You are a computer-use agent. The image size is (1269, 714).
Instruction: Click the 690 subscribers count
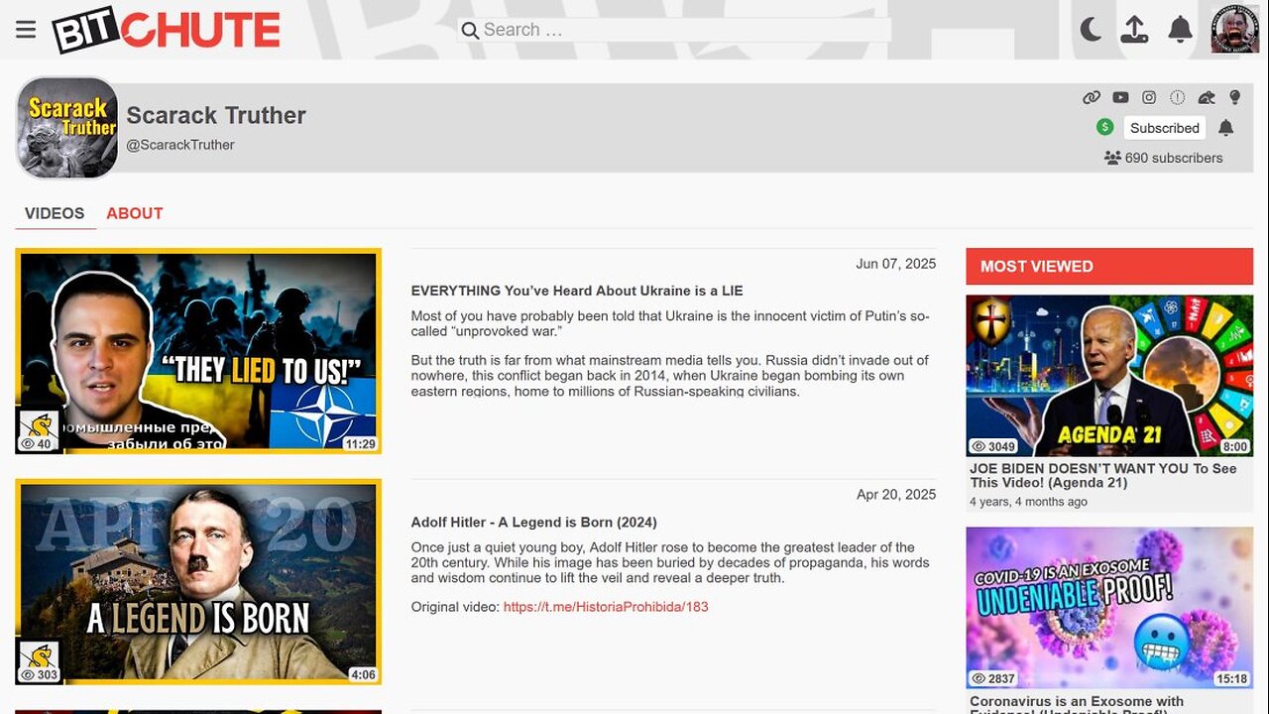(1164, 158)
